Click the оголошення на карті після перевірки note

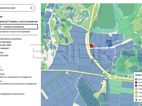[x=15, y=32]
